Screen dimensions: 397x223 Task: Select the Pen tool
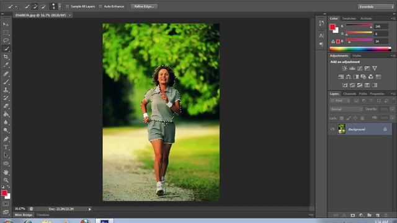click(x=6, y=139)
